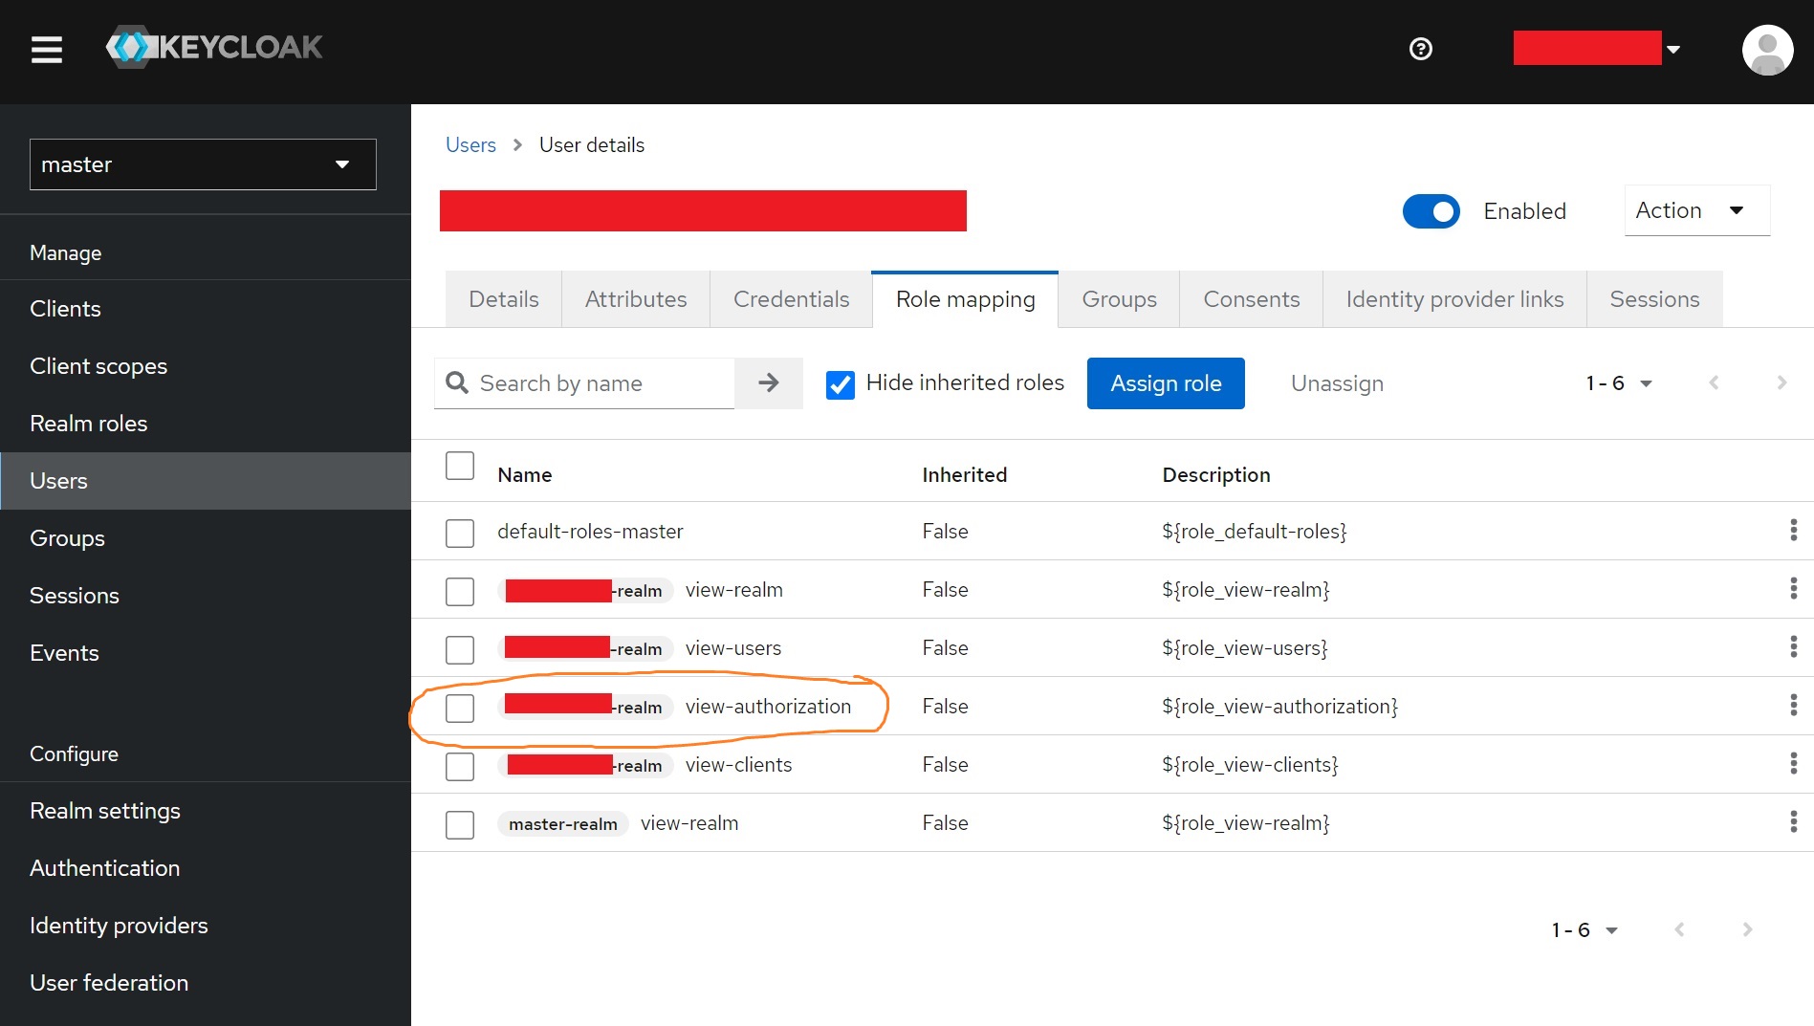
Task: Open the hamburger navigation menu
Action: (46, 50)
